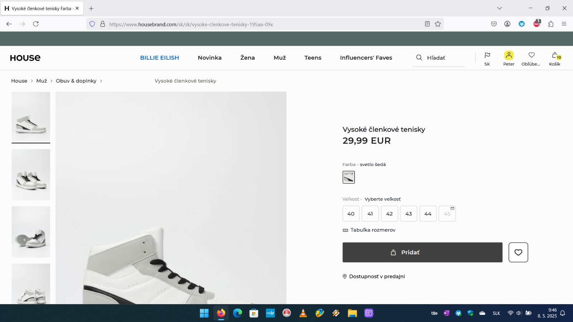
Task: Expand the list all tabs dropdown
Action: [x=500, y=8]
